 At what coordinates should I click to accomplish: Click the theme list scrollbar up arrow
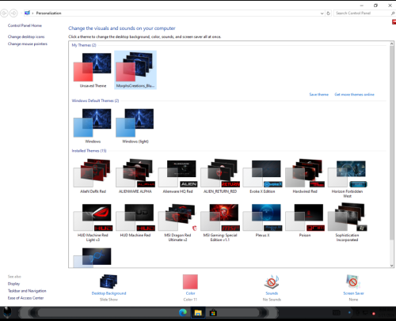pos(392,43)
